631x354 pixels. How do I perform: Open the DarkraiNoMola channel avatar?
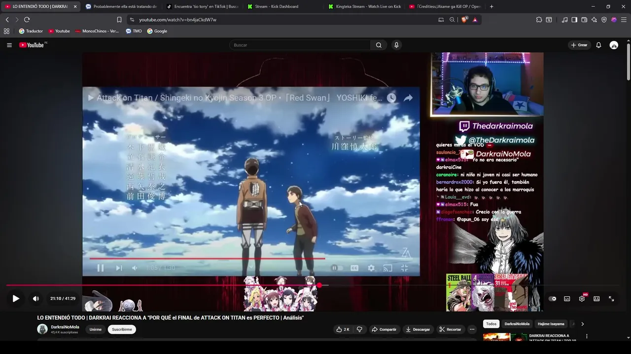42,329
